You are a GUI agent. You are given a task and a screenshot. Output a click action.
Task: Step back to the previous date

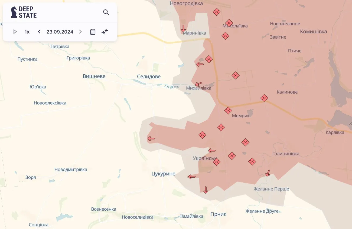tap(39, 32)
